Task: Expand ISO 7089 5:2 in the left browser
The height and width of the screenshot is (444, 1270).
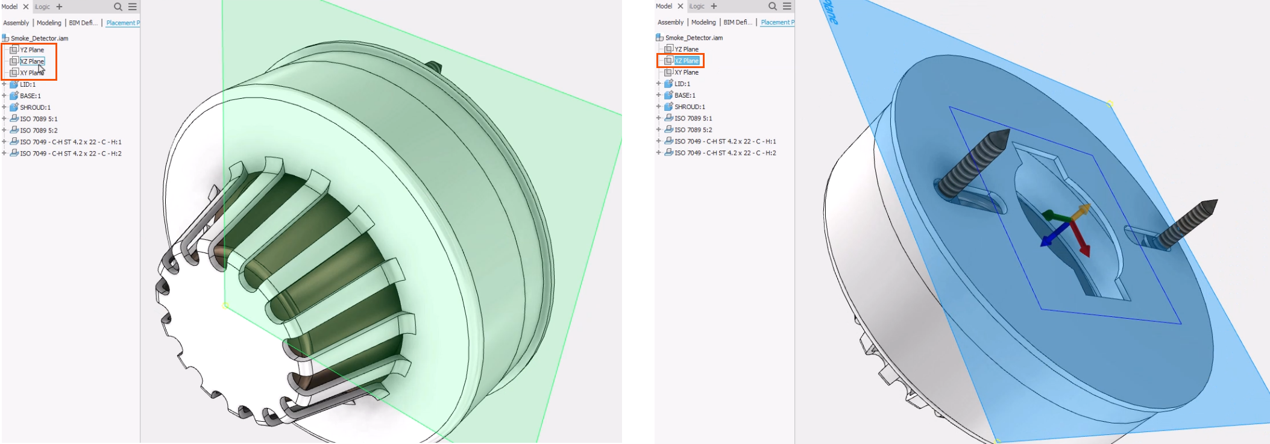Action: tap(4, 130)
